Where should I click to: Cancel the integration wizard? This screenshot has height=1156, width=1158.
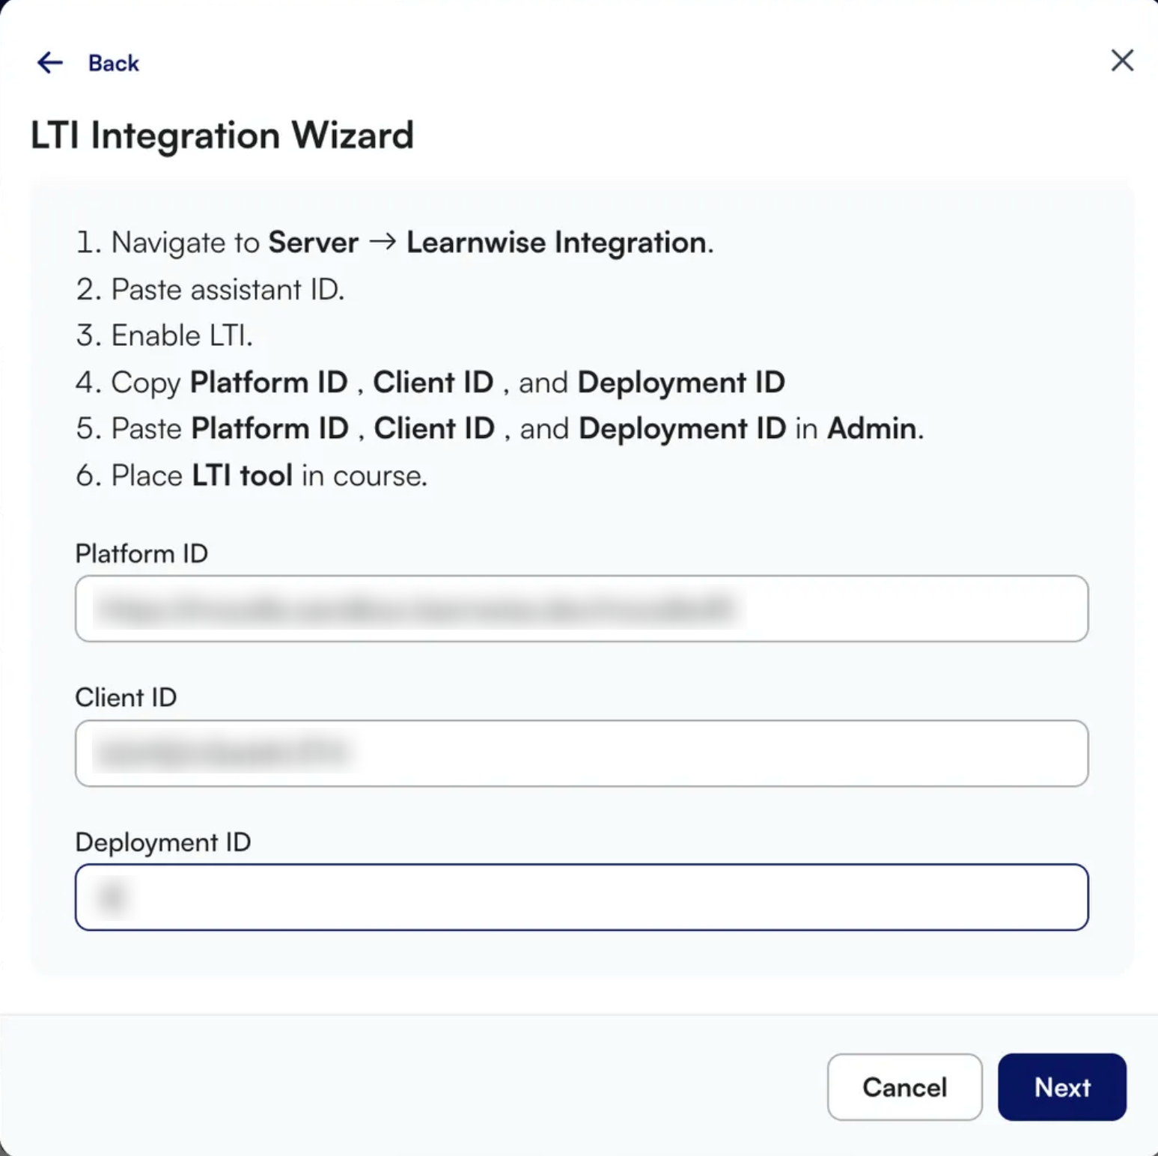coord(904,1087)
